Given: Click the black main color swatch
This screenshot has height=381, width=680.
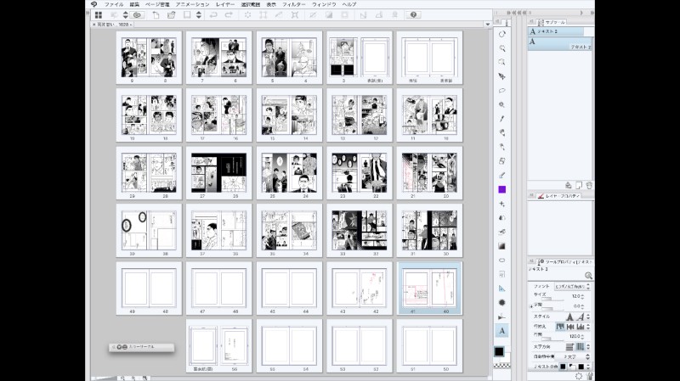Looking at the screenshot, I should 499,351.
